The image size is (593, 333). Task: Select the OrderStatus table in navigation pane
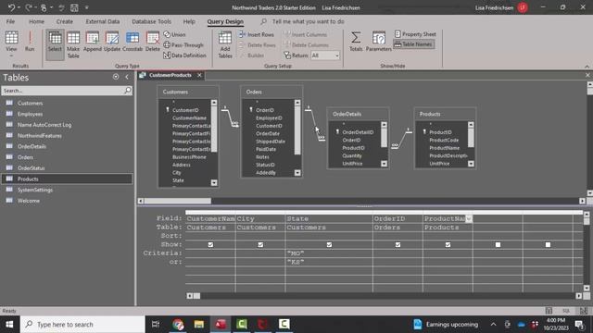[x=67, y=168]
